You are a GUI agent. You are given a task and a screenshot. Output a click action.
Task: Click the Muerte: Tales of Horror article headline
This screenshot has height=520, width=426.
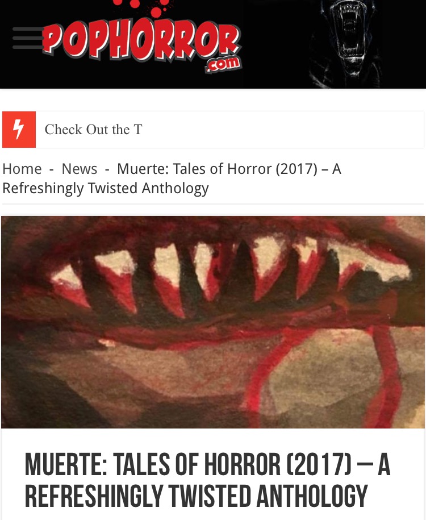click(x=207, y=480)
